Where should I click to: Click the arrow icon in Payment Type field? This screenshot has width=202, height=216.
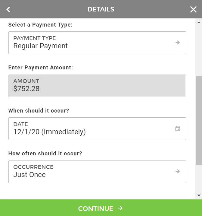point(178,43)
